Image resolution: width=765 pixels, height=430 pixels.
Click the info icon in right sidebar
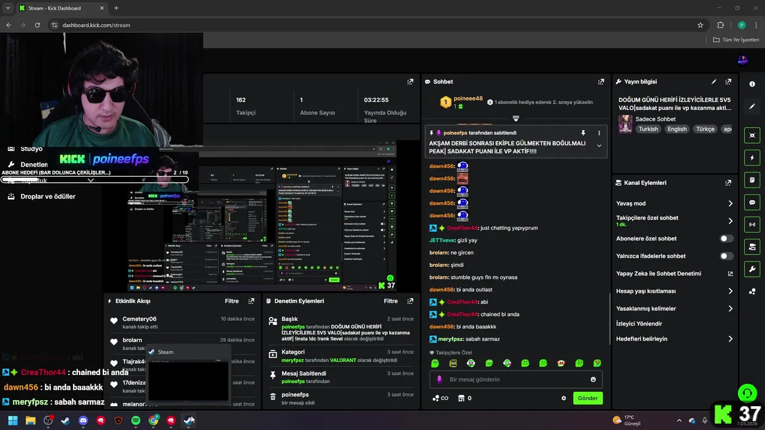pos(752,84)
